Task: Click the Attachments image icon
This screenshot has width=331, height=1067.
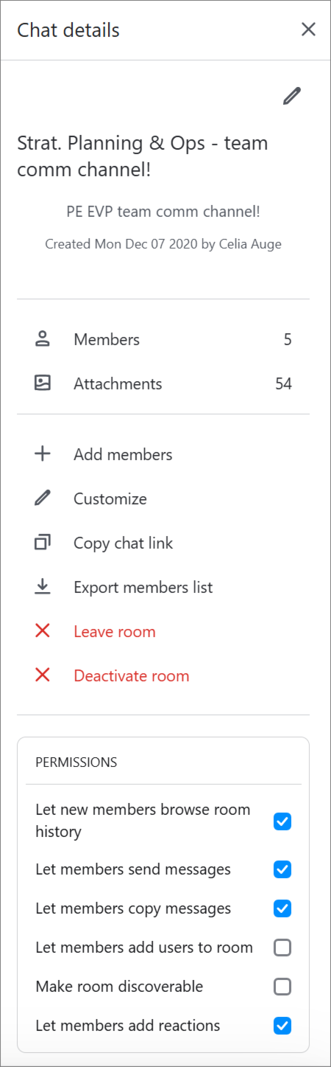Action: pyautogui.click(x=43, y=383)
